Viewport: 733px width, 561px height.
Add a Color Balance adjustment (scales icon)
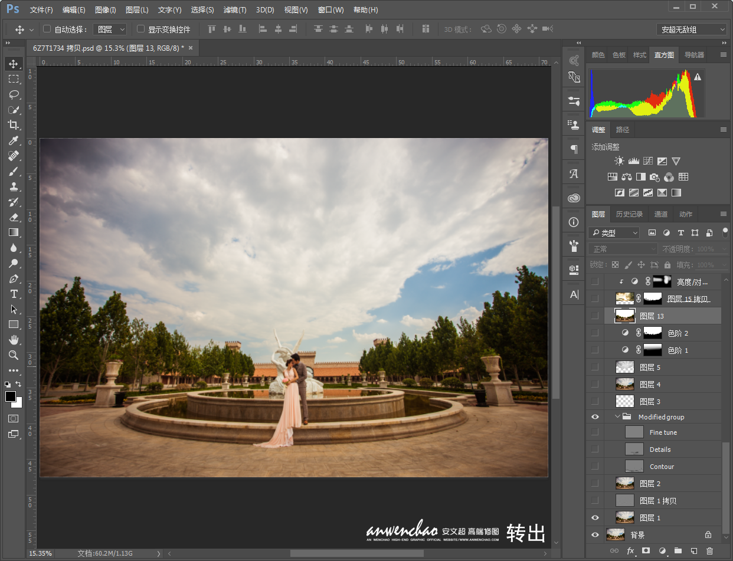[x=626, y=176]
